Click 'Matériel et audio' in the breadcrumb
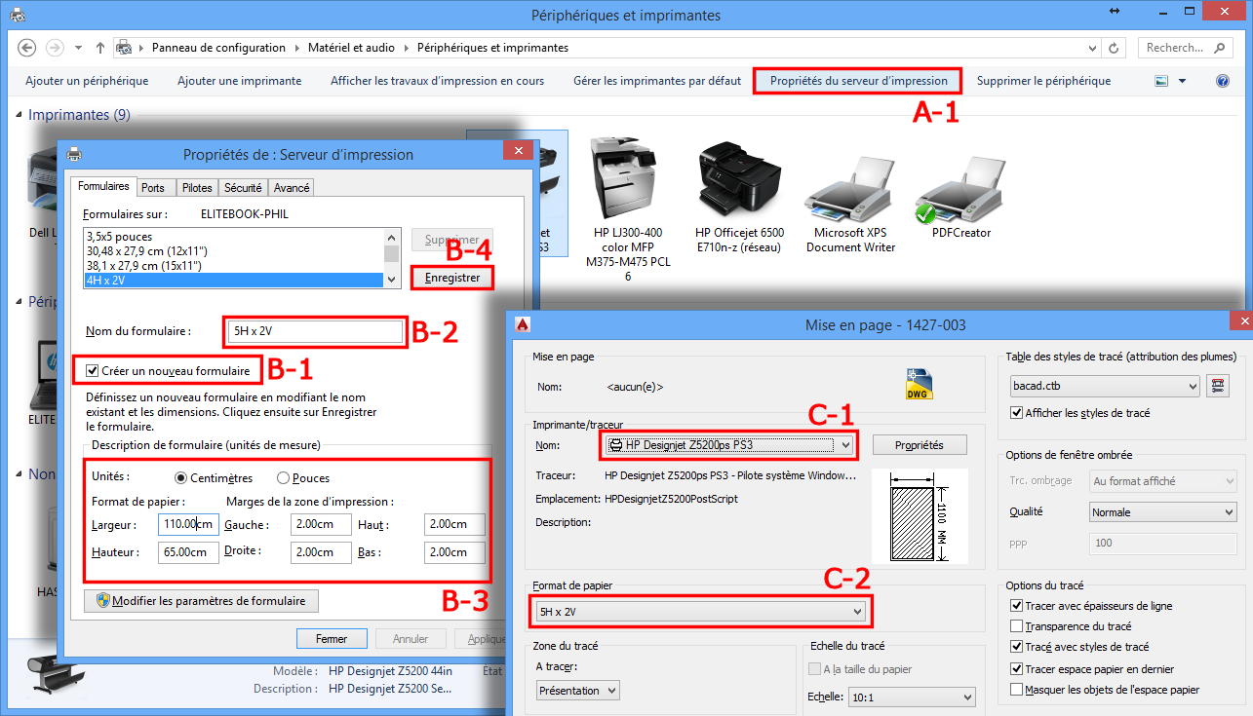1253x716 pixels. (x=352, y=48)
